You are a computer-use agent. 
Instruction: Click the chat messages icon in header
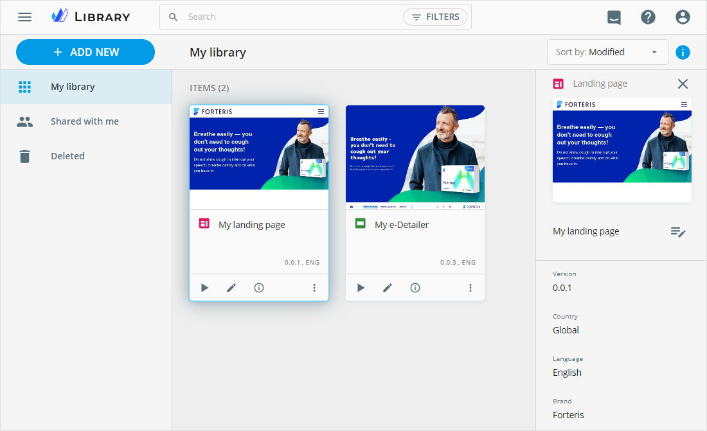(614, 17)
